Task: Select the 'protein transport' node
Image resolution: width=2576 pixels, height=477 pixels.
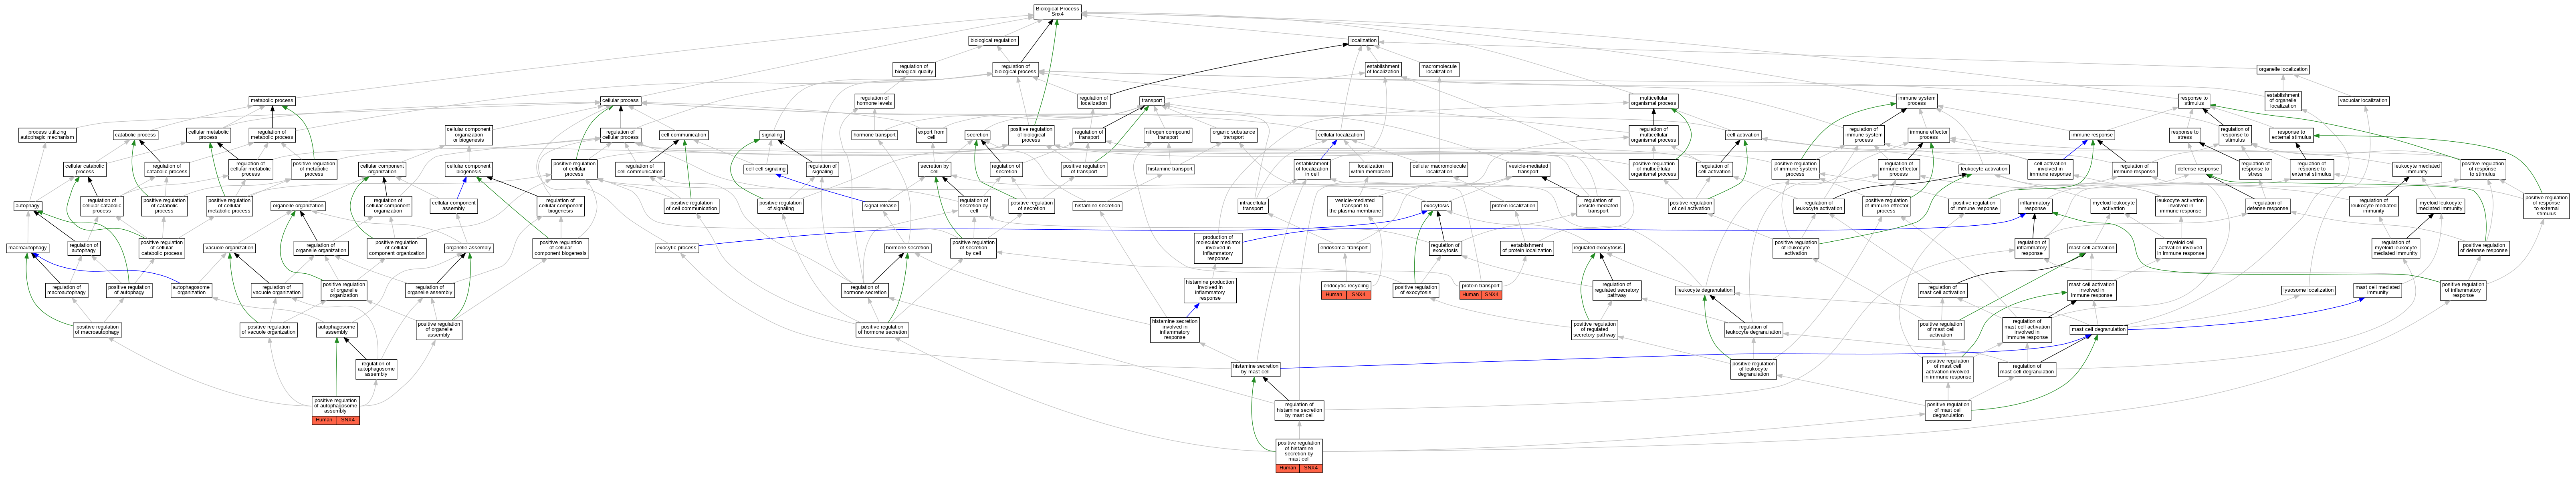Action: [x=1480, y=287]
